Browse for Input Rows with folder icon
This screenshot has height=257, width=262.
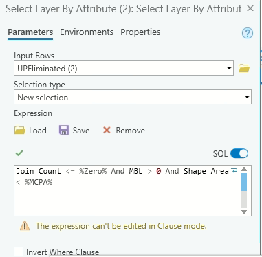tap(244, 68)
